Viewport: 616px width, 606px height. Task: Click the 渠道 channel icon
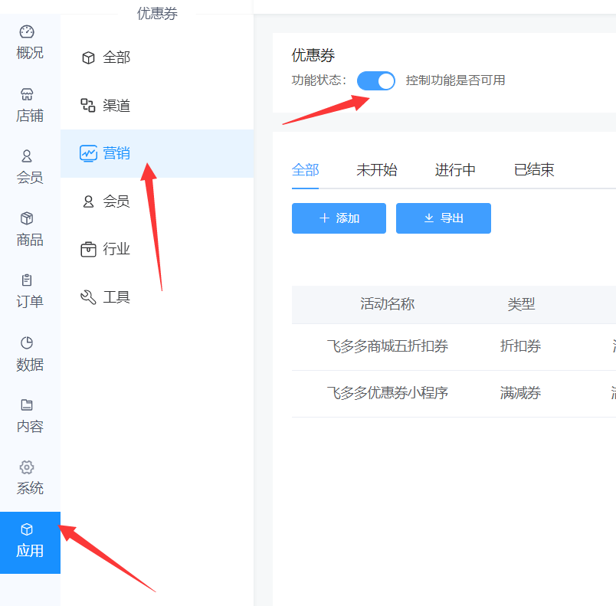tap(88, 106)
